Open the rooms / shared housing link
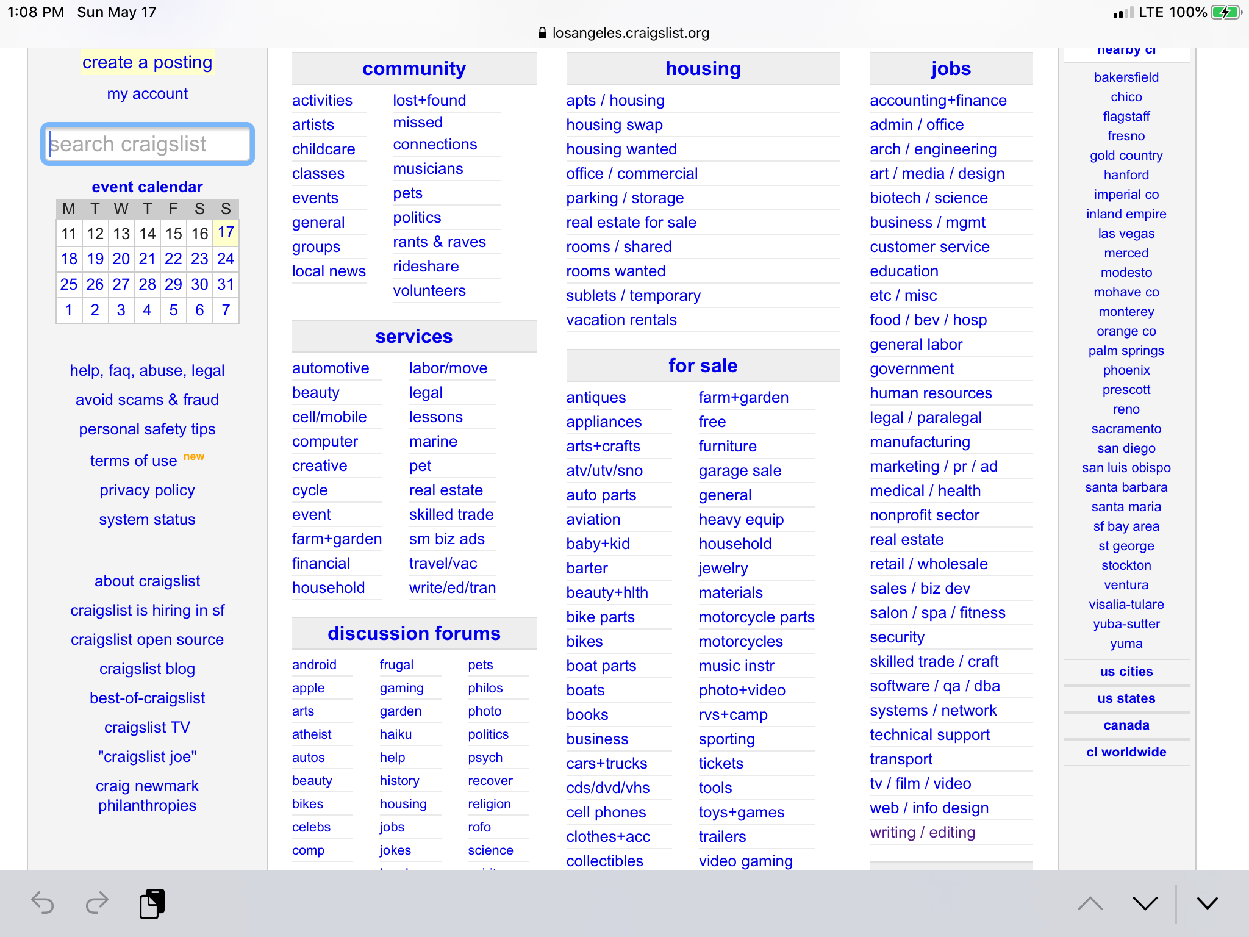 [619, 246]
